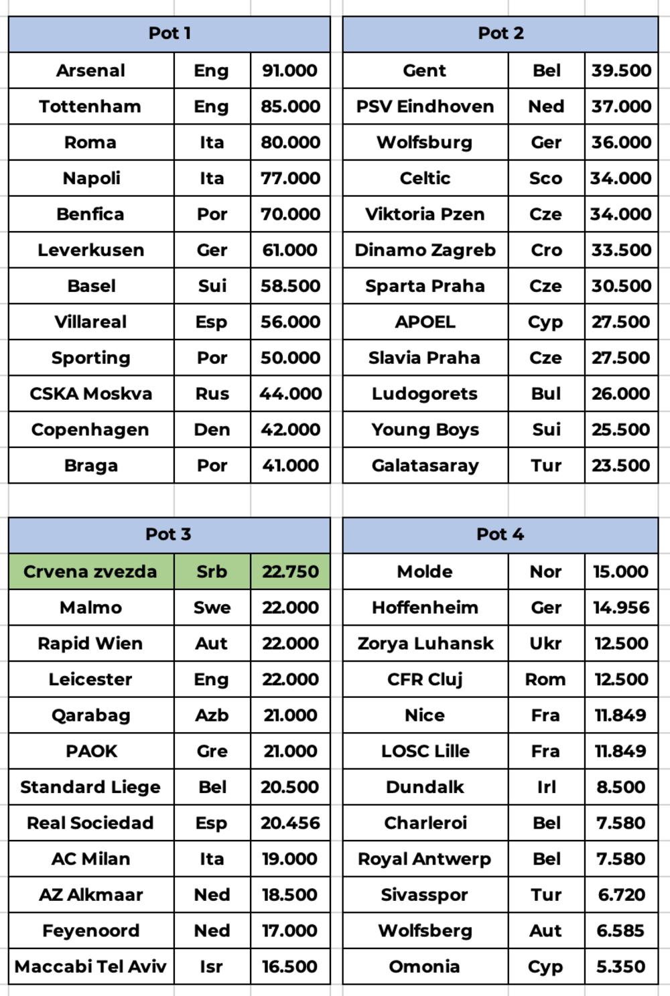Click the Pot 1 header cell
The image size is (670, 996).
click(x=170, y=33)
